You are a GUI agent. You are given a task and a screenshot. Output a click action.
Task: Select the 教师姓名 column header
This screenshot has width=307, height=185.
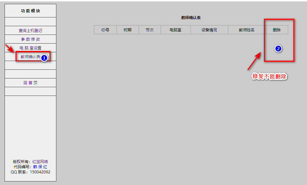coord(247,30)
